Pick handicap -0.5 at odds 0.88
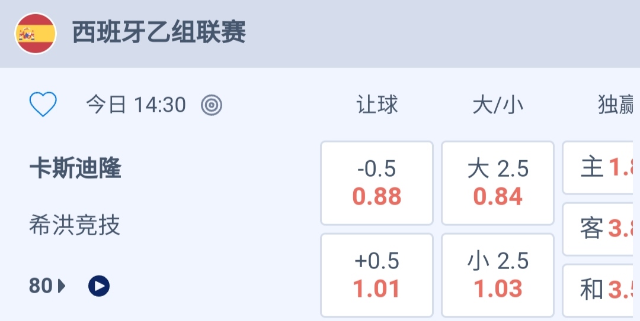Screen dimensions: 640x321 (x=377, y=183)
